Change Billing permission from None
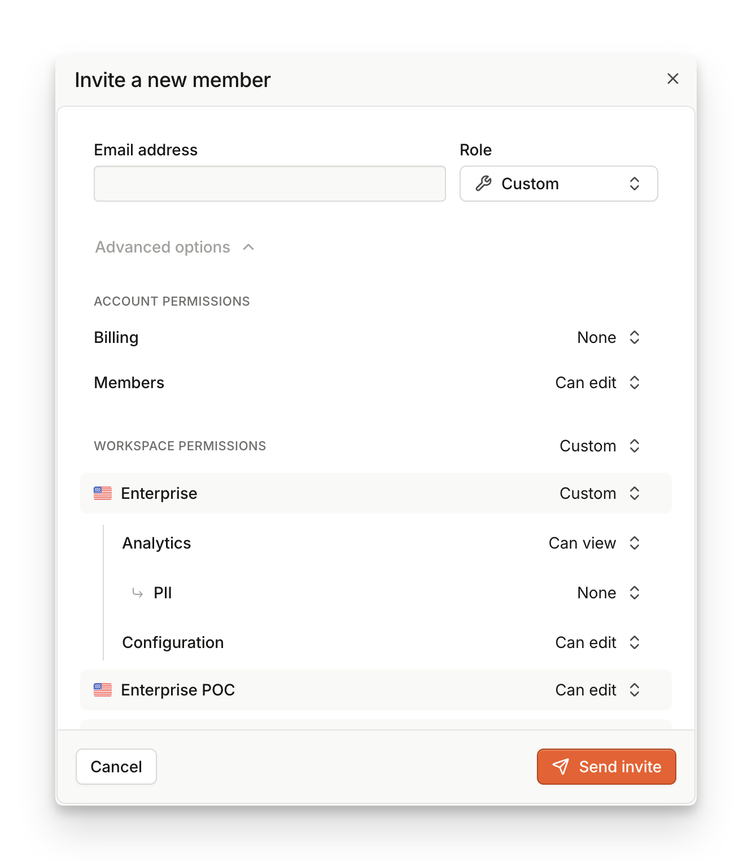Viewport: 752px width, 861px height. [x=608, y=337]
